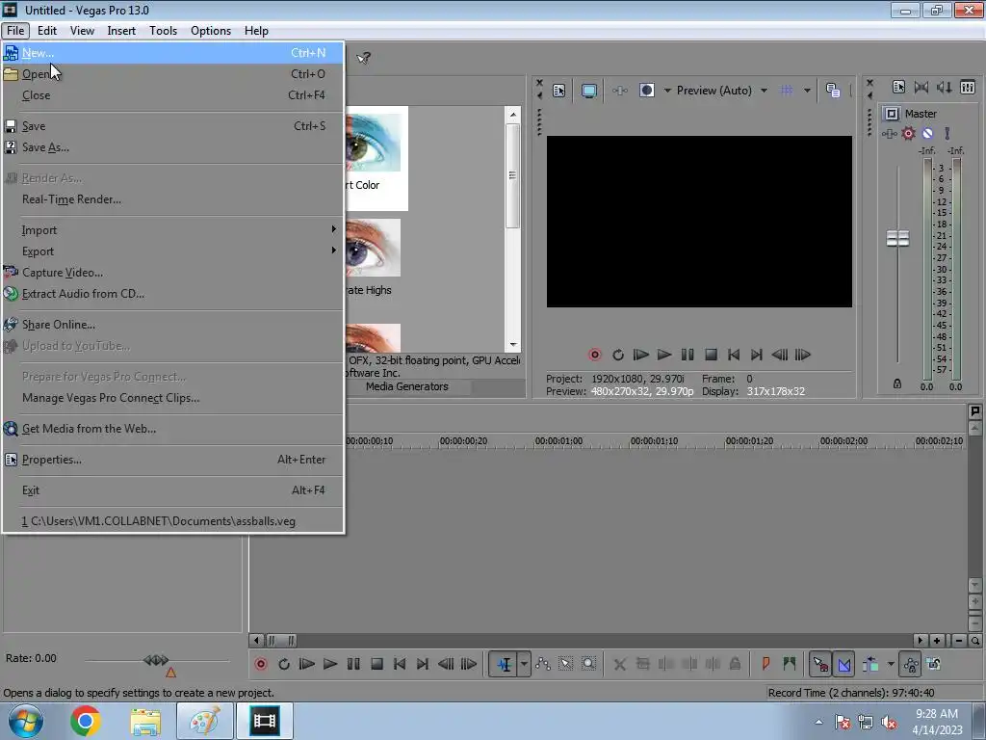Click the green Insert Region icon
Image resolution: width=986 pixels, height=740 pixels.
(790, 664)
